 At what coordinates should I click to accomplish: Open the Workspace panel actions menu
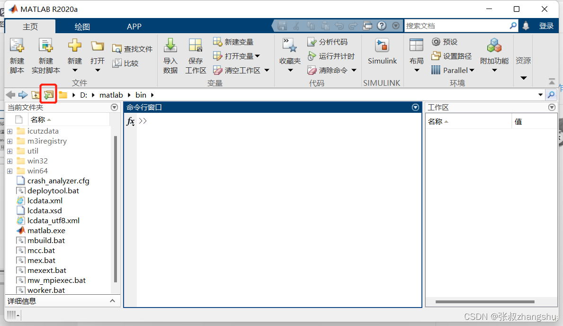pyautogui.click(x=552, y=107)
